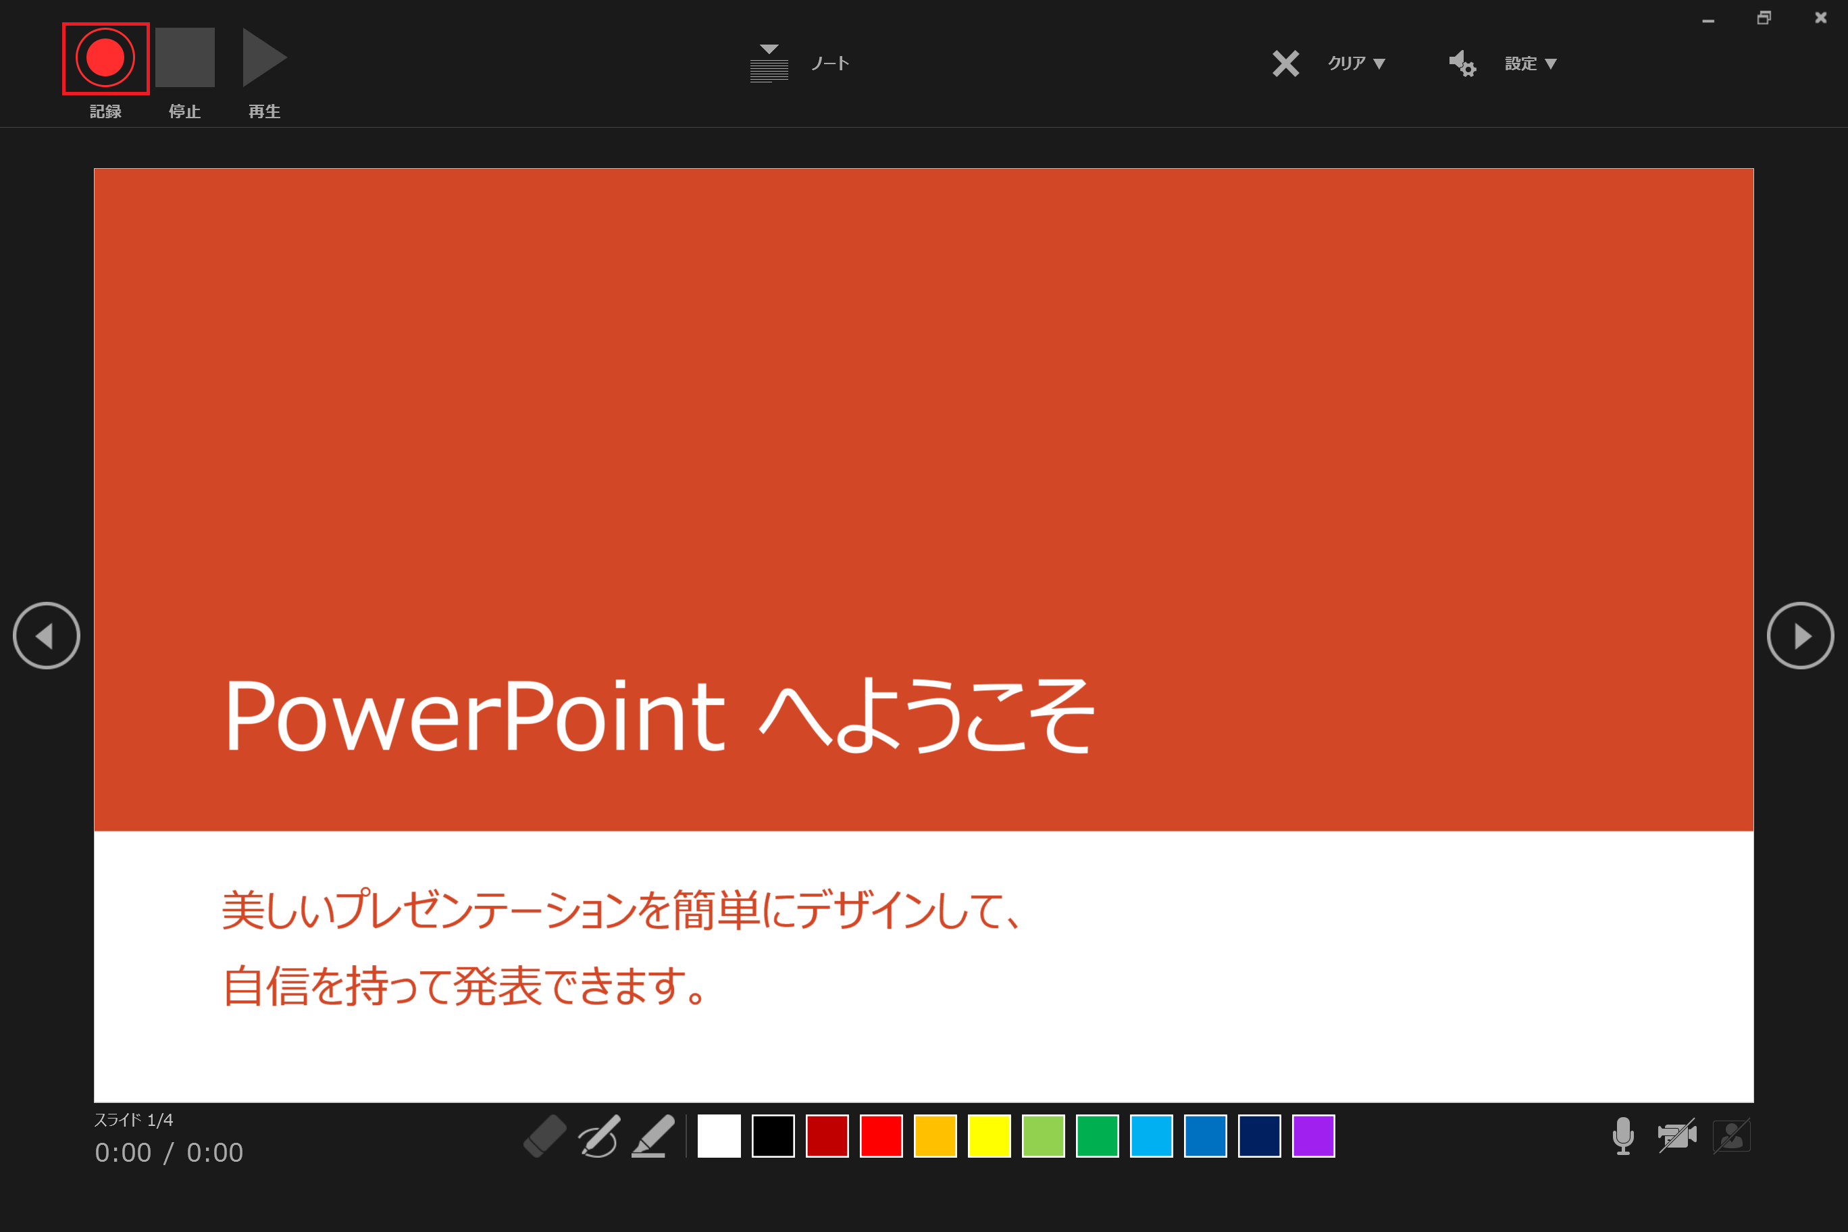The image size is (1848, 1232).
Task: Click the speaker-gear settings icon
Action: pyautogui.click(x=1462, y=63)
